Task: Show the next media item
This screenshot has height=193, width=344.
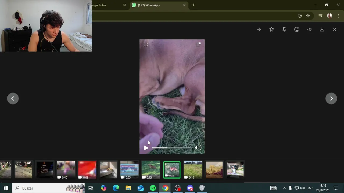Action: tap(331, 98)
